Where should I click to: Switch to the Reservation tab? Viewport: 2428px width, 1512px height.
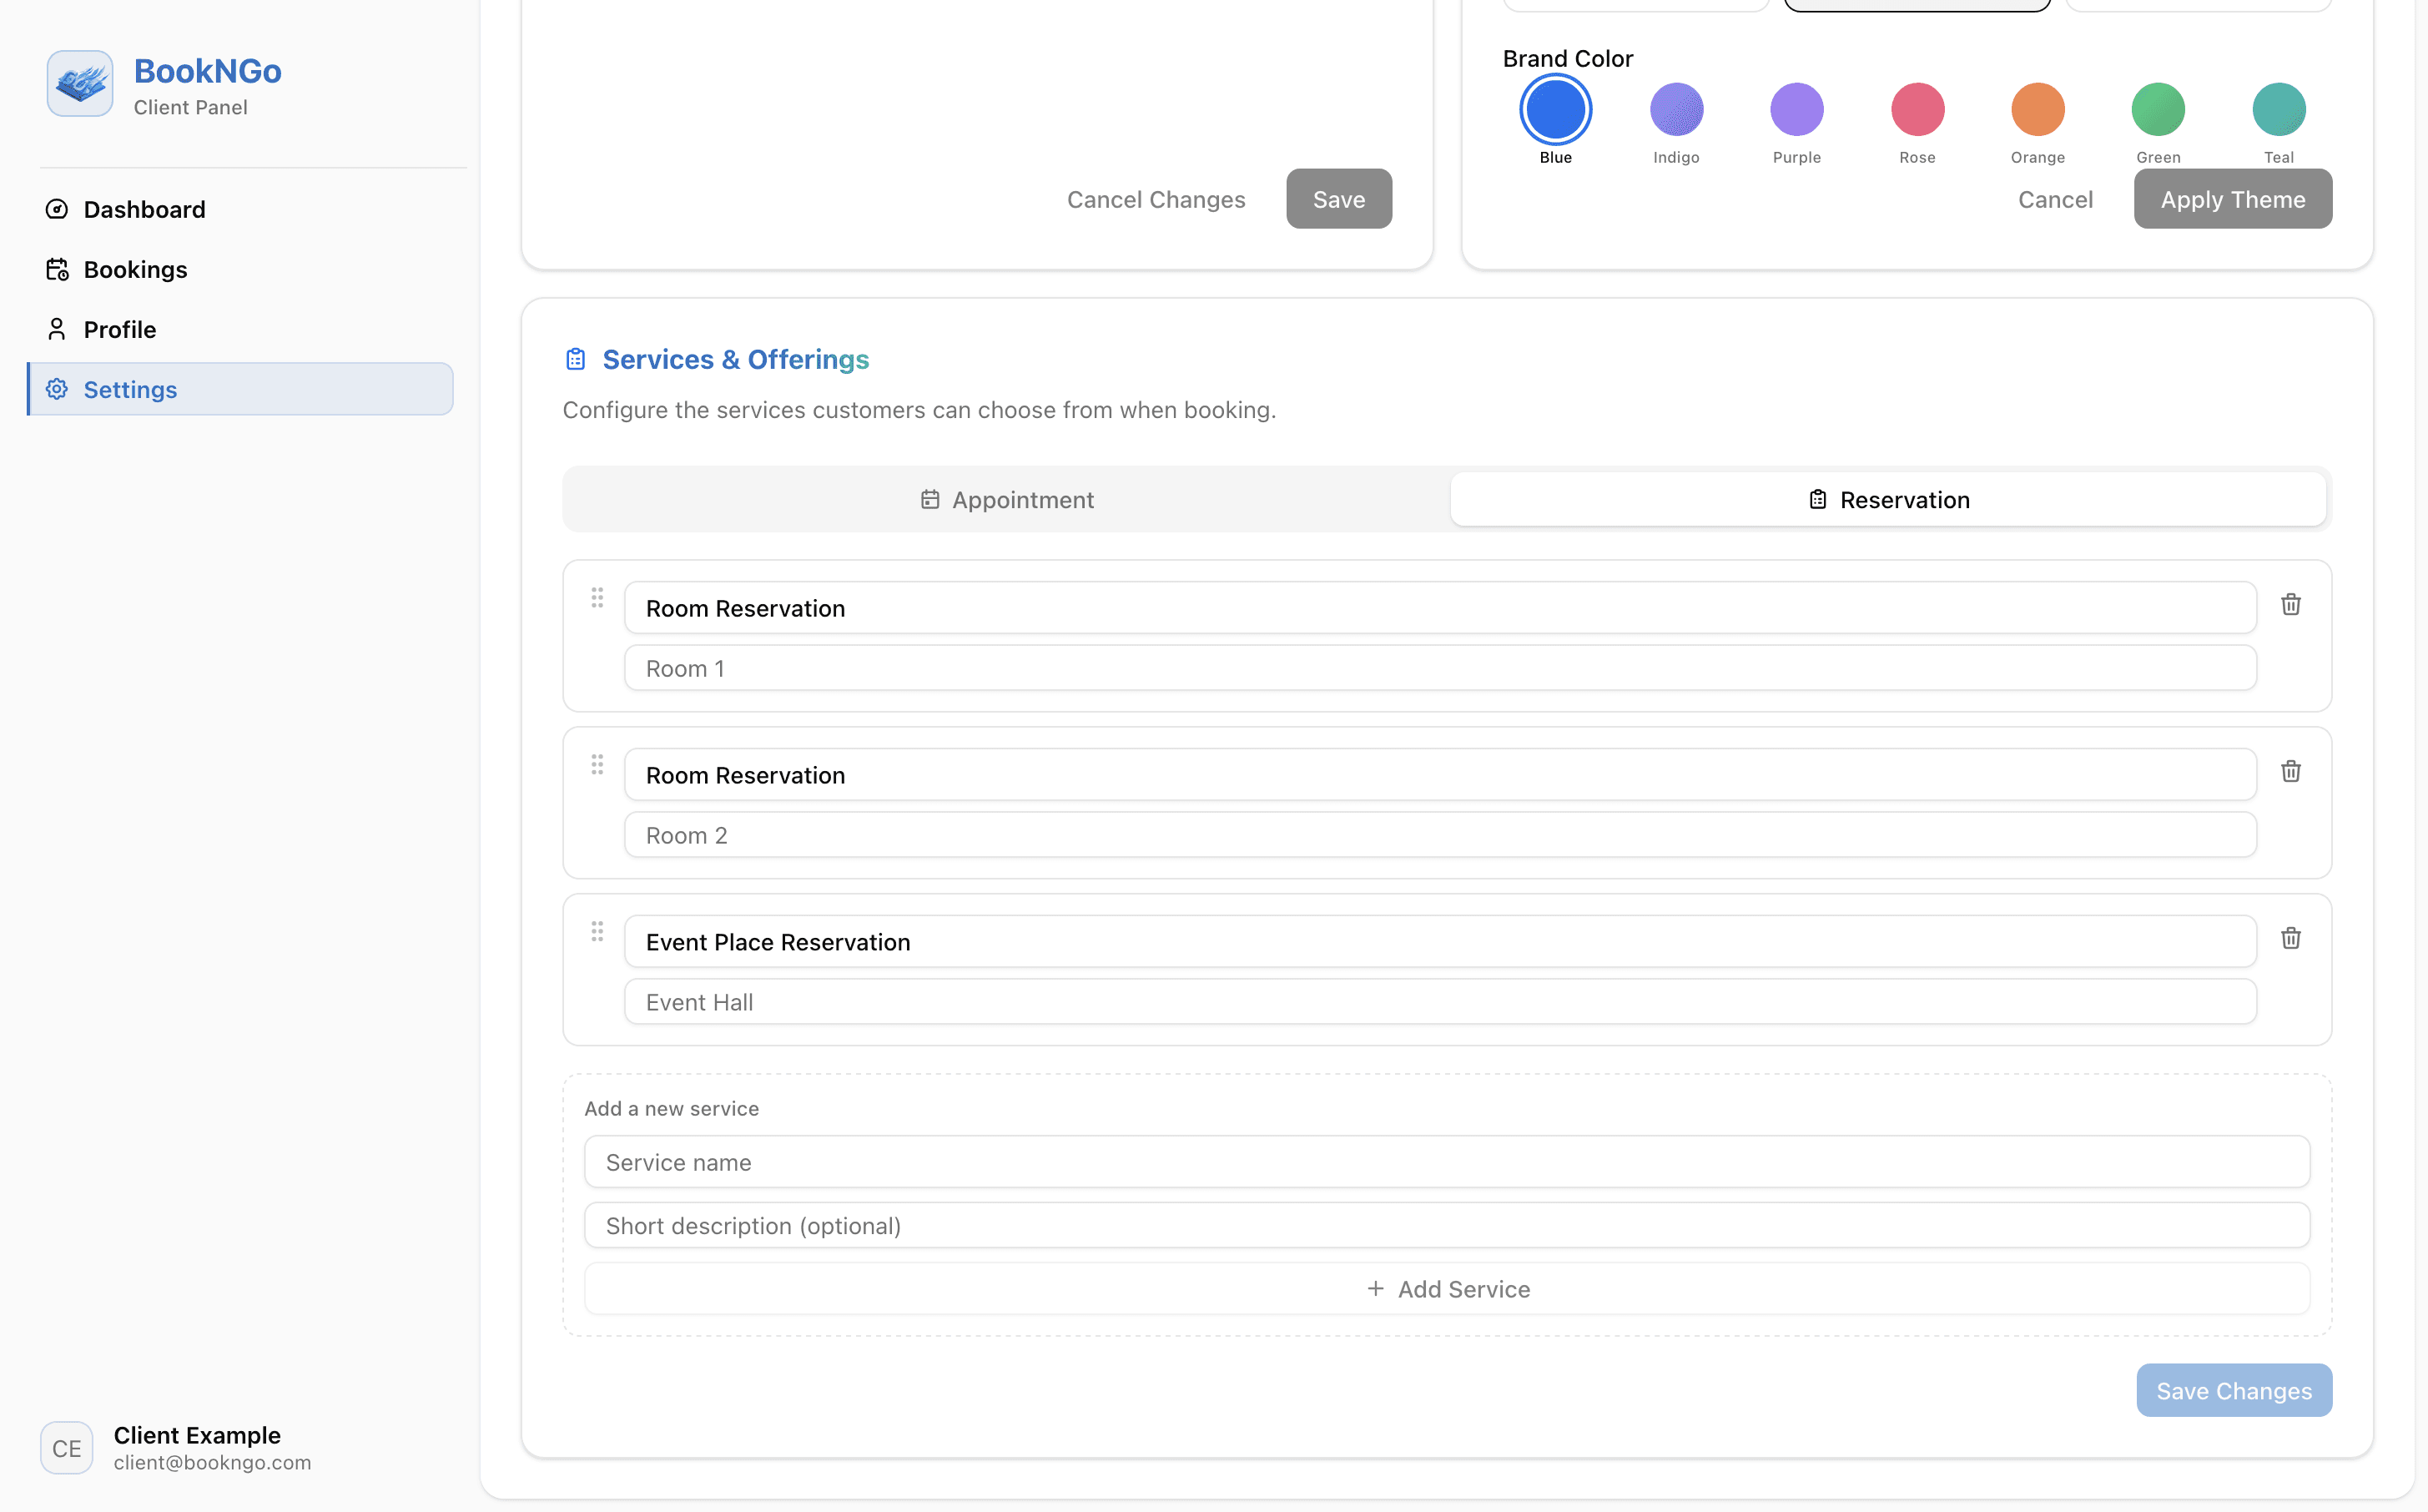tap(1888, 499)
